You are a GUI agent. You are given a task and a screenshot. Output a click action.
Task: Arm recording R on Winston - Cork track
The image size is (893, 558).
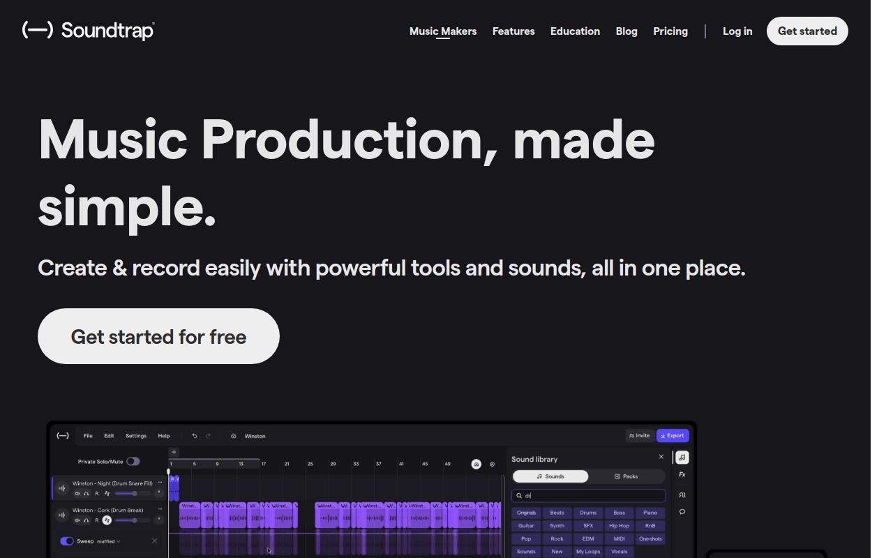click(97, 520)
